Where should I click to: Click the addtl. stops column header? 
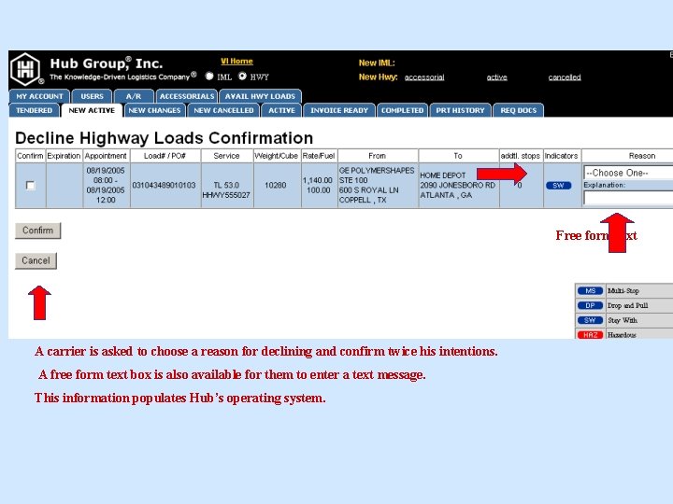(x=521, y=156)
